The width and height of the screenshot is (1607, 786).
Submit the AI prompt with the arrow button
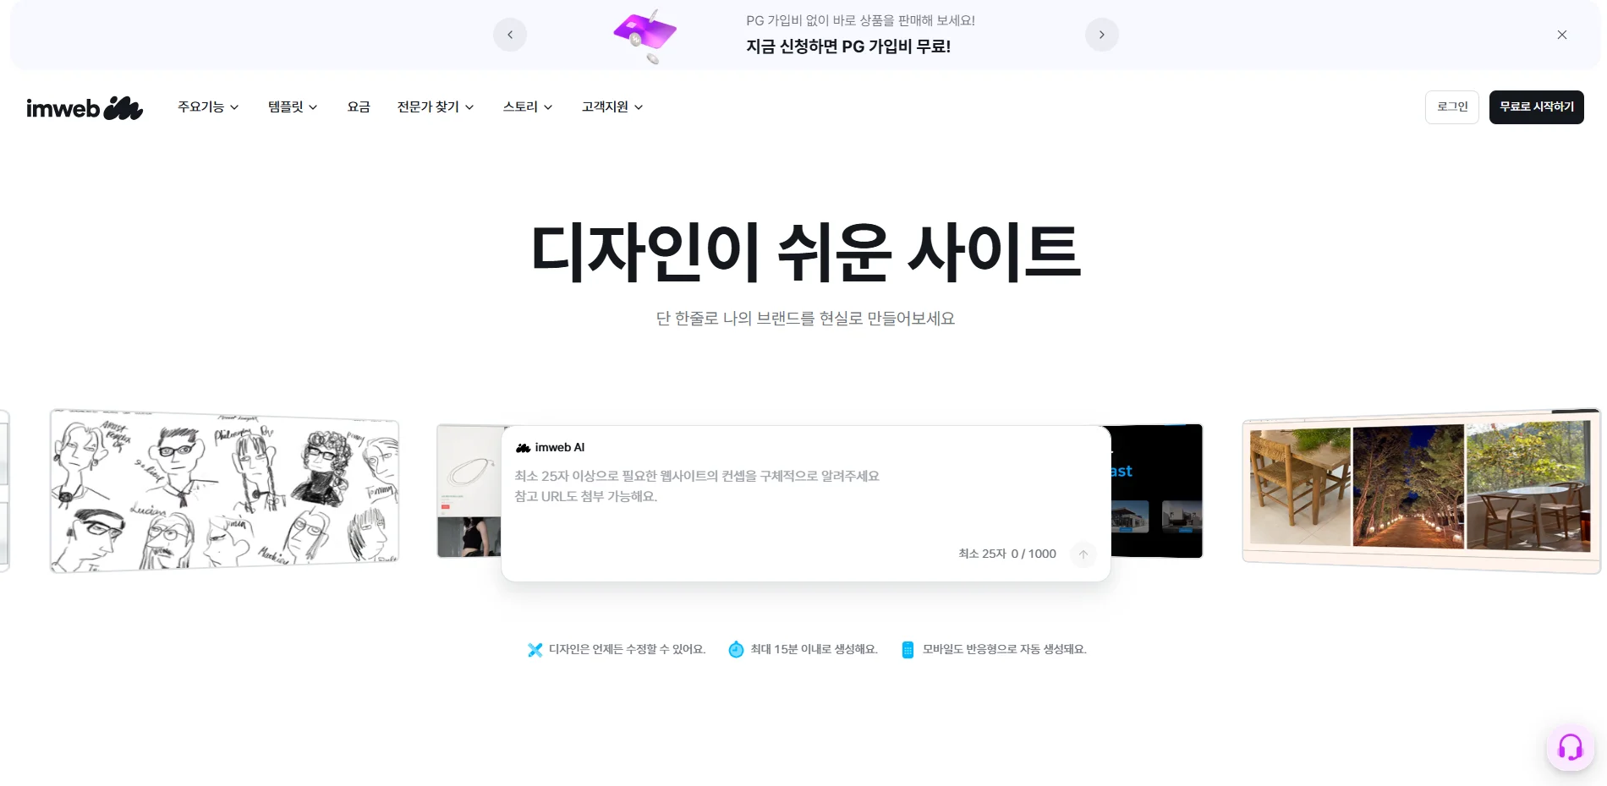pos(1083,554)
